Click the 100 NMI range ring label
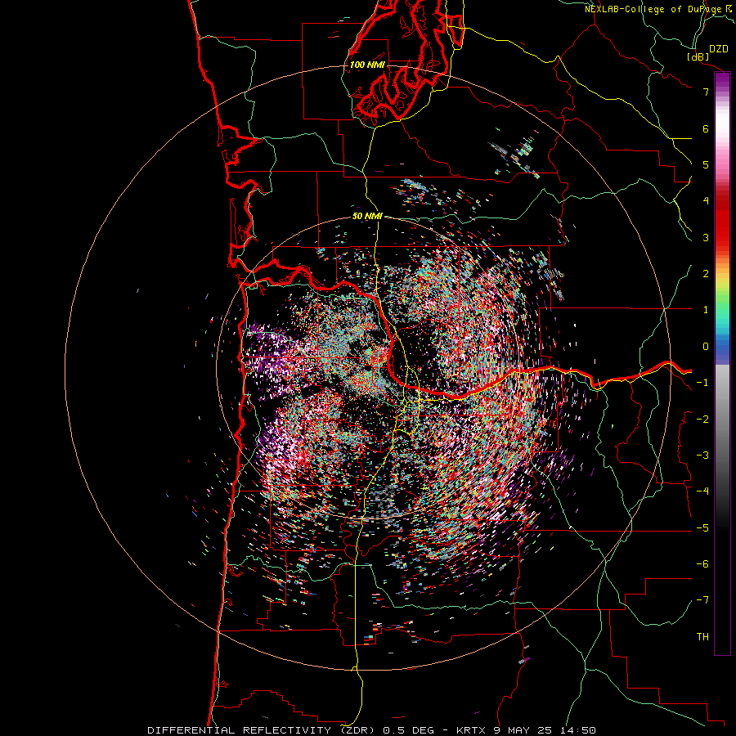 [x=367, y=65]
